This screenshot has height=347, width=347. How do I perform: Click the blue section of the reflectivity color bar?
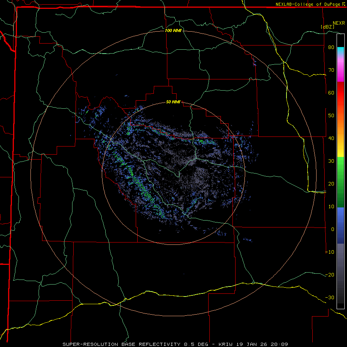pos(340,226)
